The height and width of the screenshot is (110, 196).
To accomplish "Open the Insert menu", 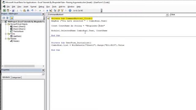I will (x=26, y=7).
